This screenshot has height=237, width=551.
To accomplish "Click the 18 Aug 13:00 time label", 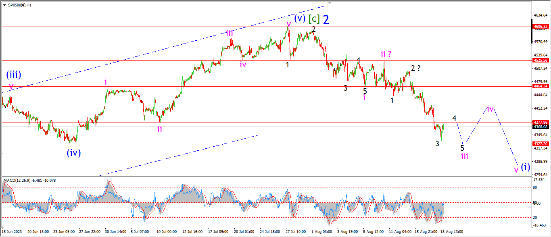I will coord(452,232).
